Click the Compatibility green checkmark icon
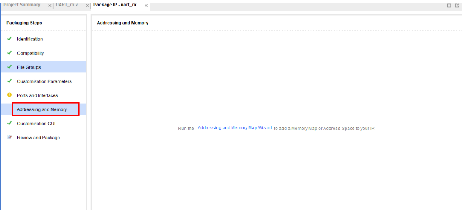Image resolution: width=462 pixels, height=210 pixels. (9, 53)
